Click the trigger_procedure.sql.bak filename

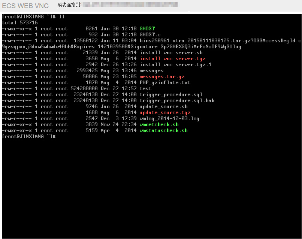[177, 101]
